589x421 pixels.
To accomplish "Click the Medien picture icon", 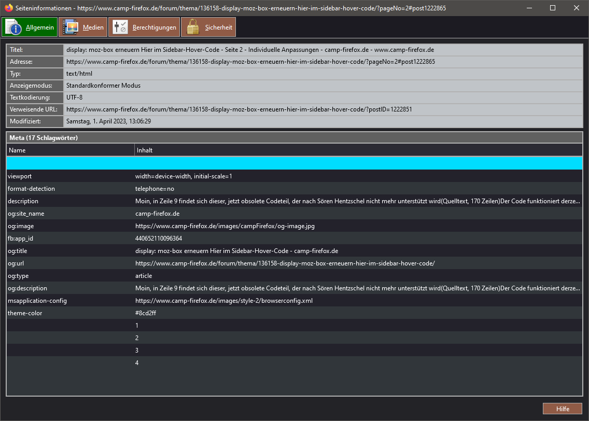I will (71, 27).
